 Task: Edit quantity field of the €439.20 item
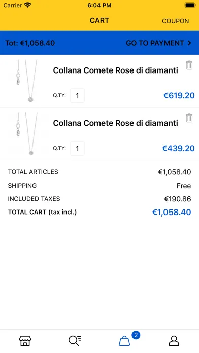[x=77, y=149]
